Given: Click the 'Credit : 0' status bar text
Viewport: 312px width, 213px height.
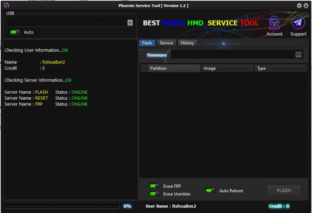Looking at the screenshot, I should 279,206.
